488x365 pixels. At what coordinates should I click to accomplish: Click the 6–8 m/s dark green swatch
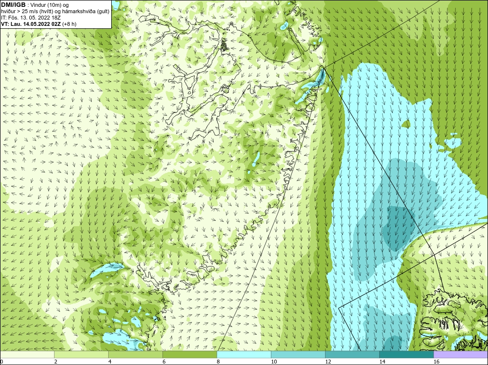pyautogui.click(x=189, y=354)
